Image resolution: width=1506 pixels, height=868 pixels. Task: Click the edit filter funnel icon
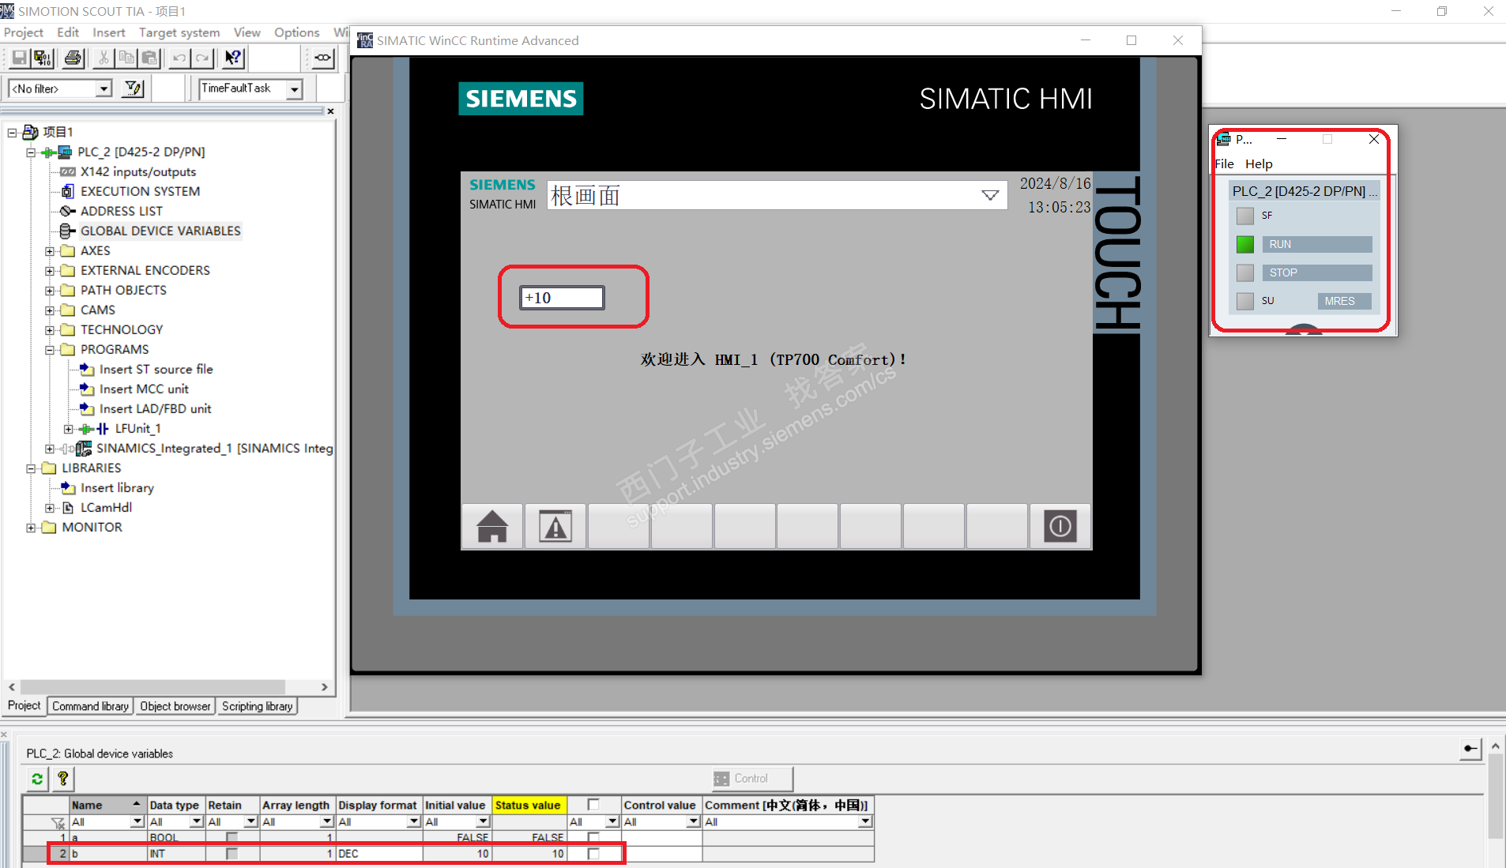click(134, 88)
